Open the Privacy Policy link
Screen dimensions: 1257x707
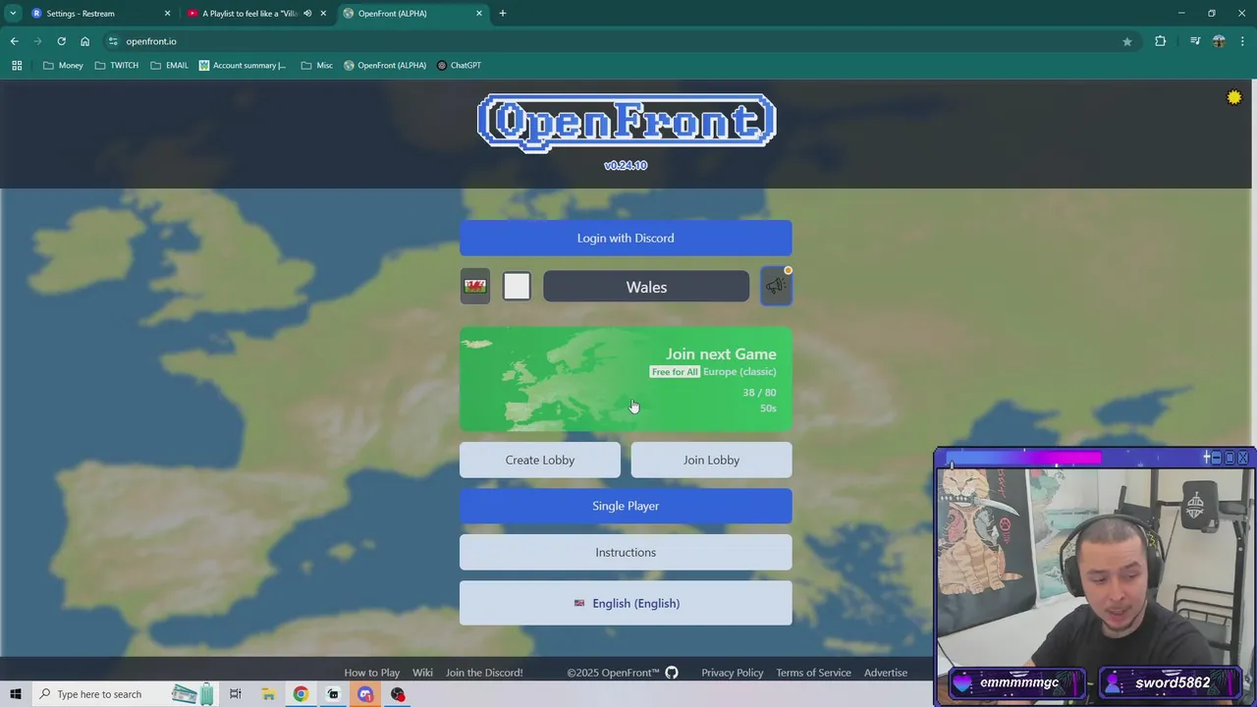tap(733, 673)
